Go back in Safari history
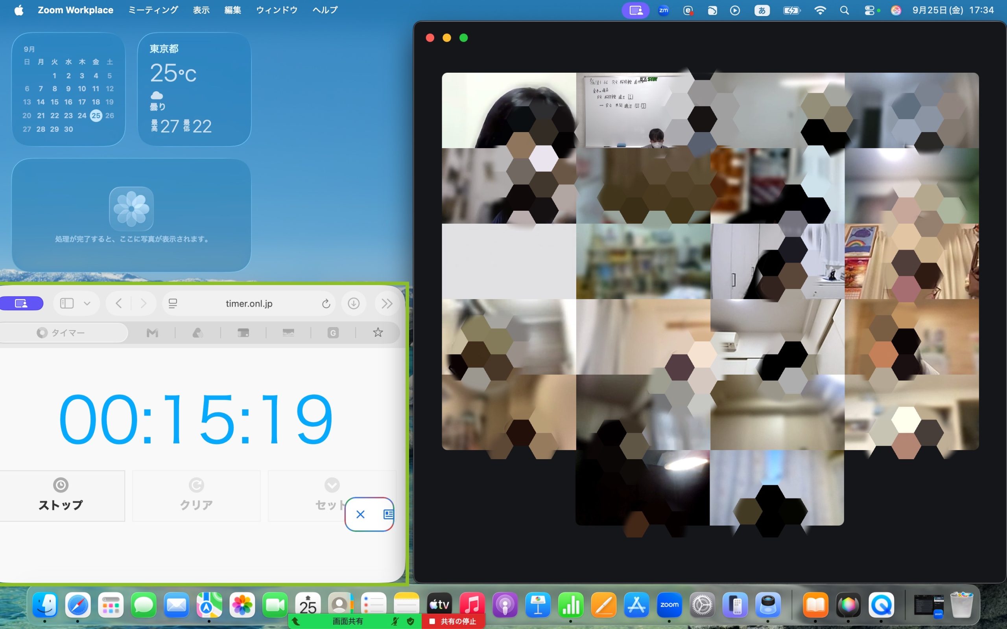Screen dimensions: 1007x629 [118, 303]
